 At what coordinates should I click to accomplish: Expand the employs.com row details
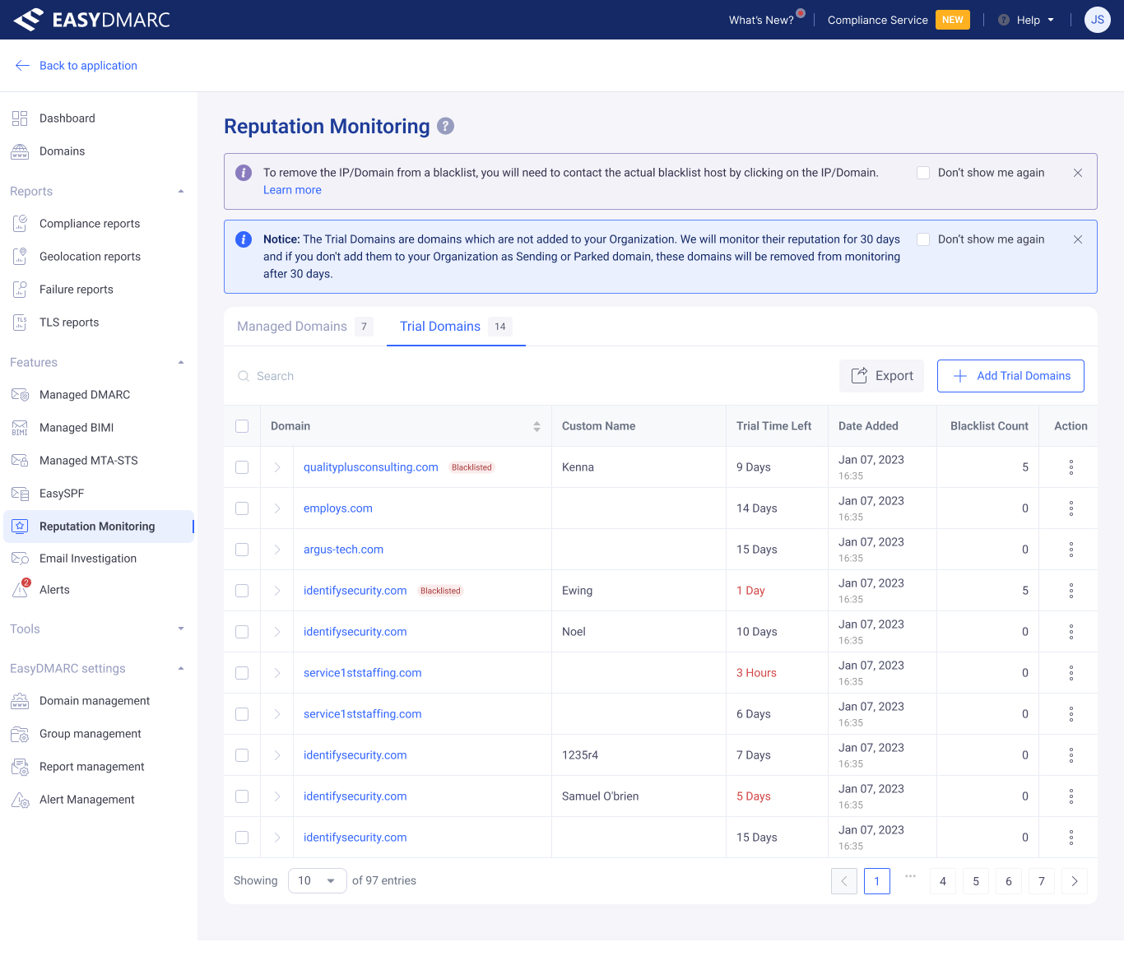277,508
